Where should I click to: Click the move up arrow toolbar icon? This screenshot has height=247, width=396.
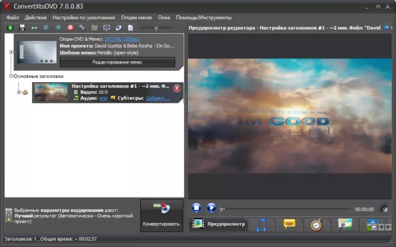click(58, 28)
